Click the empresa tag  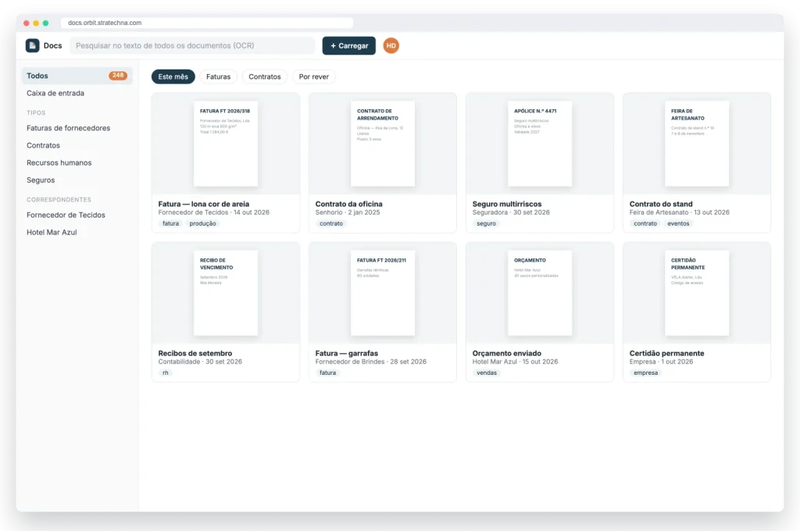pos(645,373)
